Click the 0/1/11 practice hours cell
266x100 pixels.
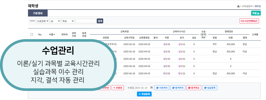pyautogui.click(x=182, y=74)
